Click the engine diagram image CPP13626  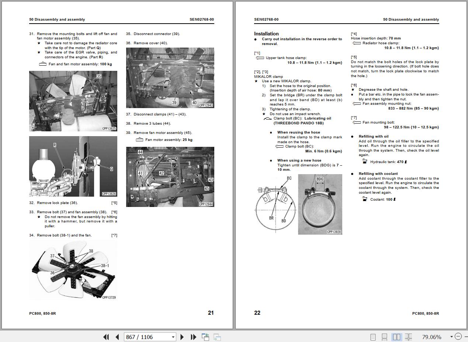click(x=73, y=166)
